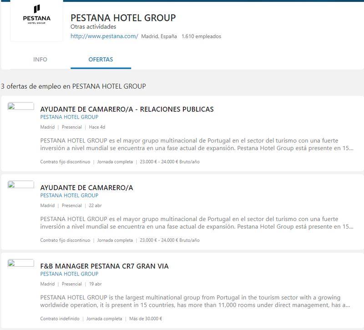Click the broken logo image beside the second Ayudante de Camarero/a offer
The height and width of the screenshot is (330, 364).
21,185
